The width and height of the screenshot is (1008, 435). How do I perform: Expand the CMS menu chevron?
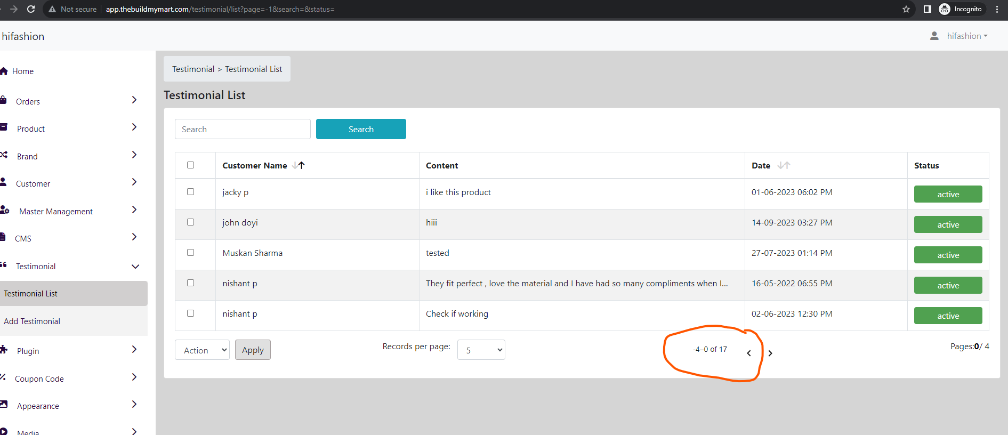point(134,237)
